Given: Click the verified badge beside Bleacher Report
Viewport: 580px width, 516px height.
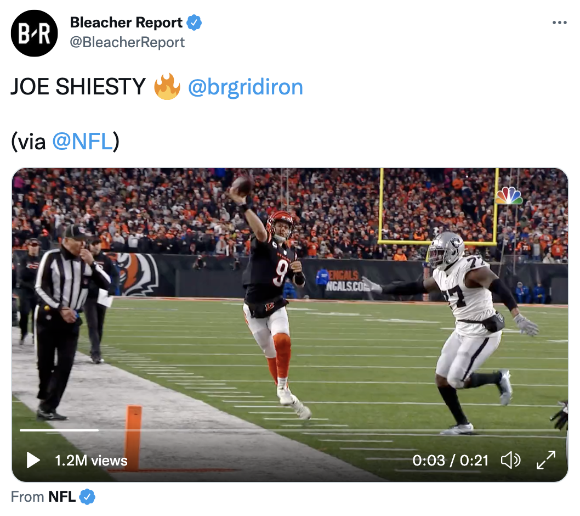Looking at the screenshot, I should (x=194, y=23).
